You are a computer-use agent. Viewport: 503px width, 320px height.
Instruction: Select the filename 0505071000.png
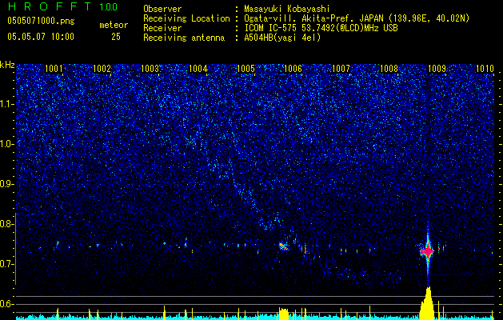[x=41, y=21]
